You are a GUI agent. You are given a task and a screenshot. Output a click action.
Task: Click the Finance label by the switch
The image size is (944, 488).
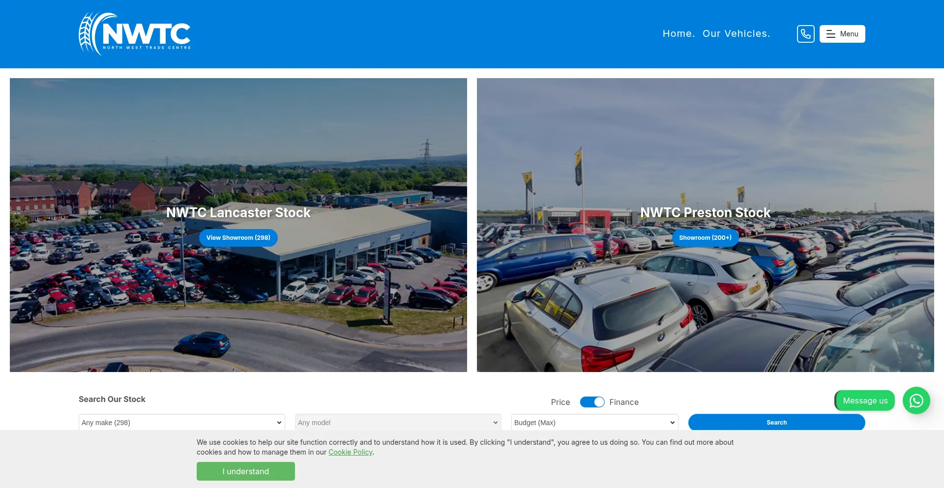coord(624,402)
